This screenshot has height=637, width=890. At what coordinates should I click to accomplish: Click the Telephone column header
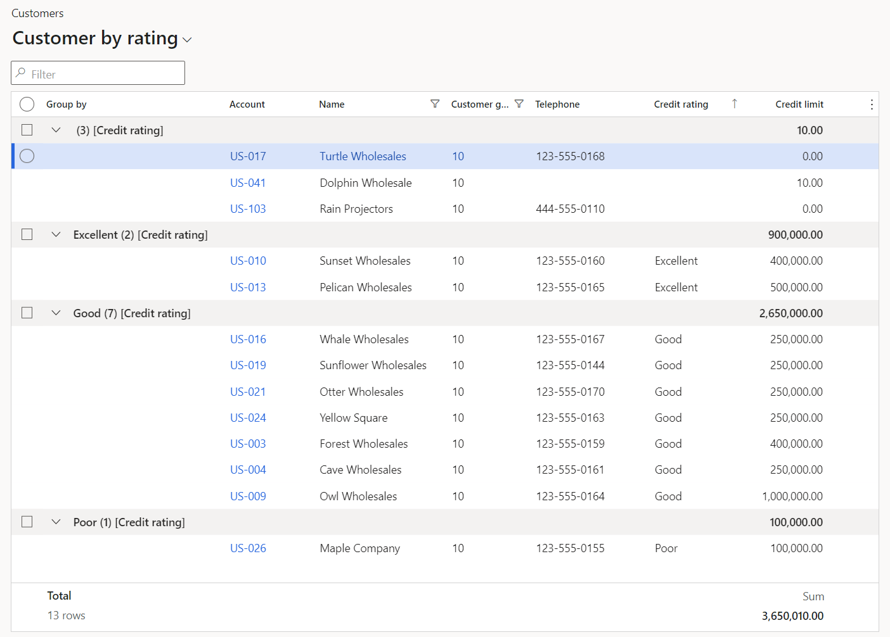(557, 104)
